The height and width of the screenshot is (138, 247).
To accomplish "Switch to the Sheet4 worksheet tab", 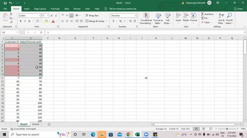I will coord(36,124).
